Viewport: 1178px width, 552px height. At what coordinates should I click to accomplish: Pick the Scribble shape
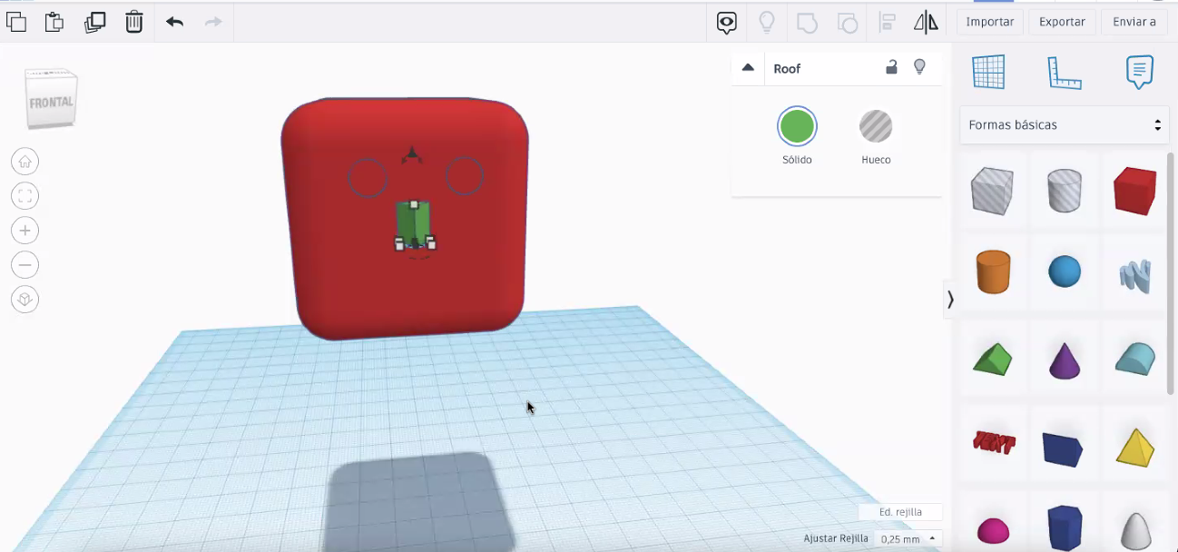point(1135,275)
